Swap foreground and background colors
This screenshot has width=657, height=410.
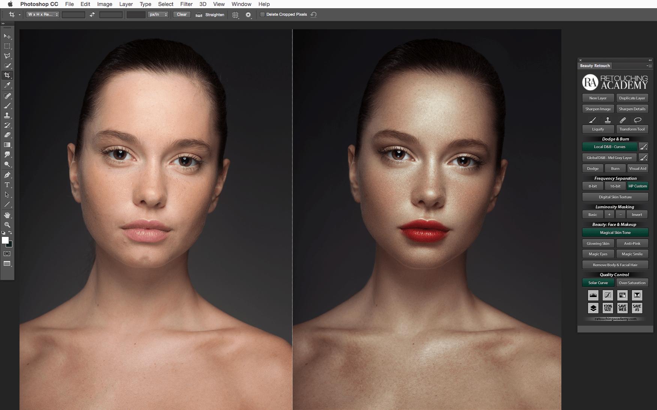(x=10, y=233)
